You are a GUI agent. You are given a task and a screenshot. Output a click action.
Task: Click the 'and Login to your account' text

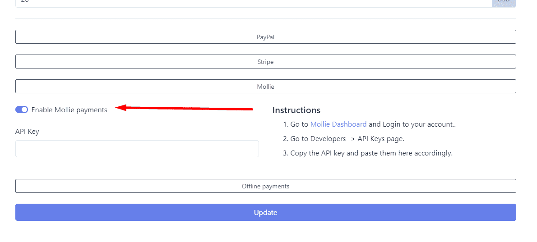[x=412, y=124]
